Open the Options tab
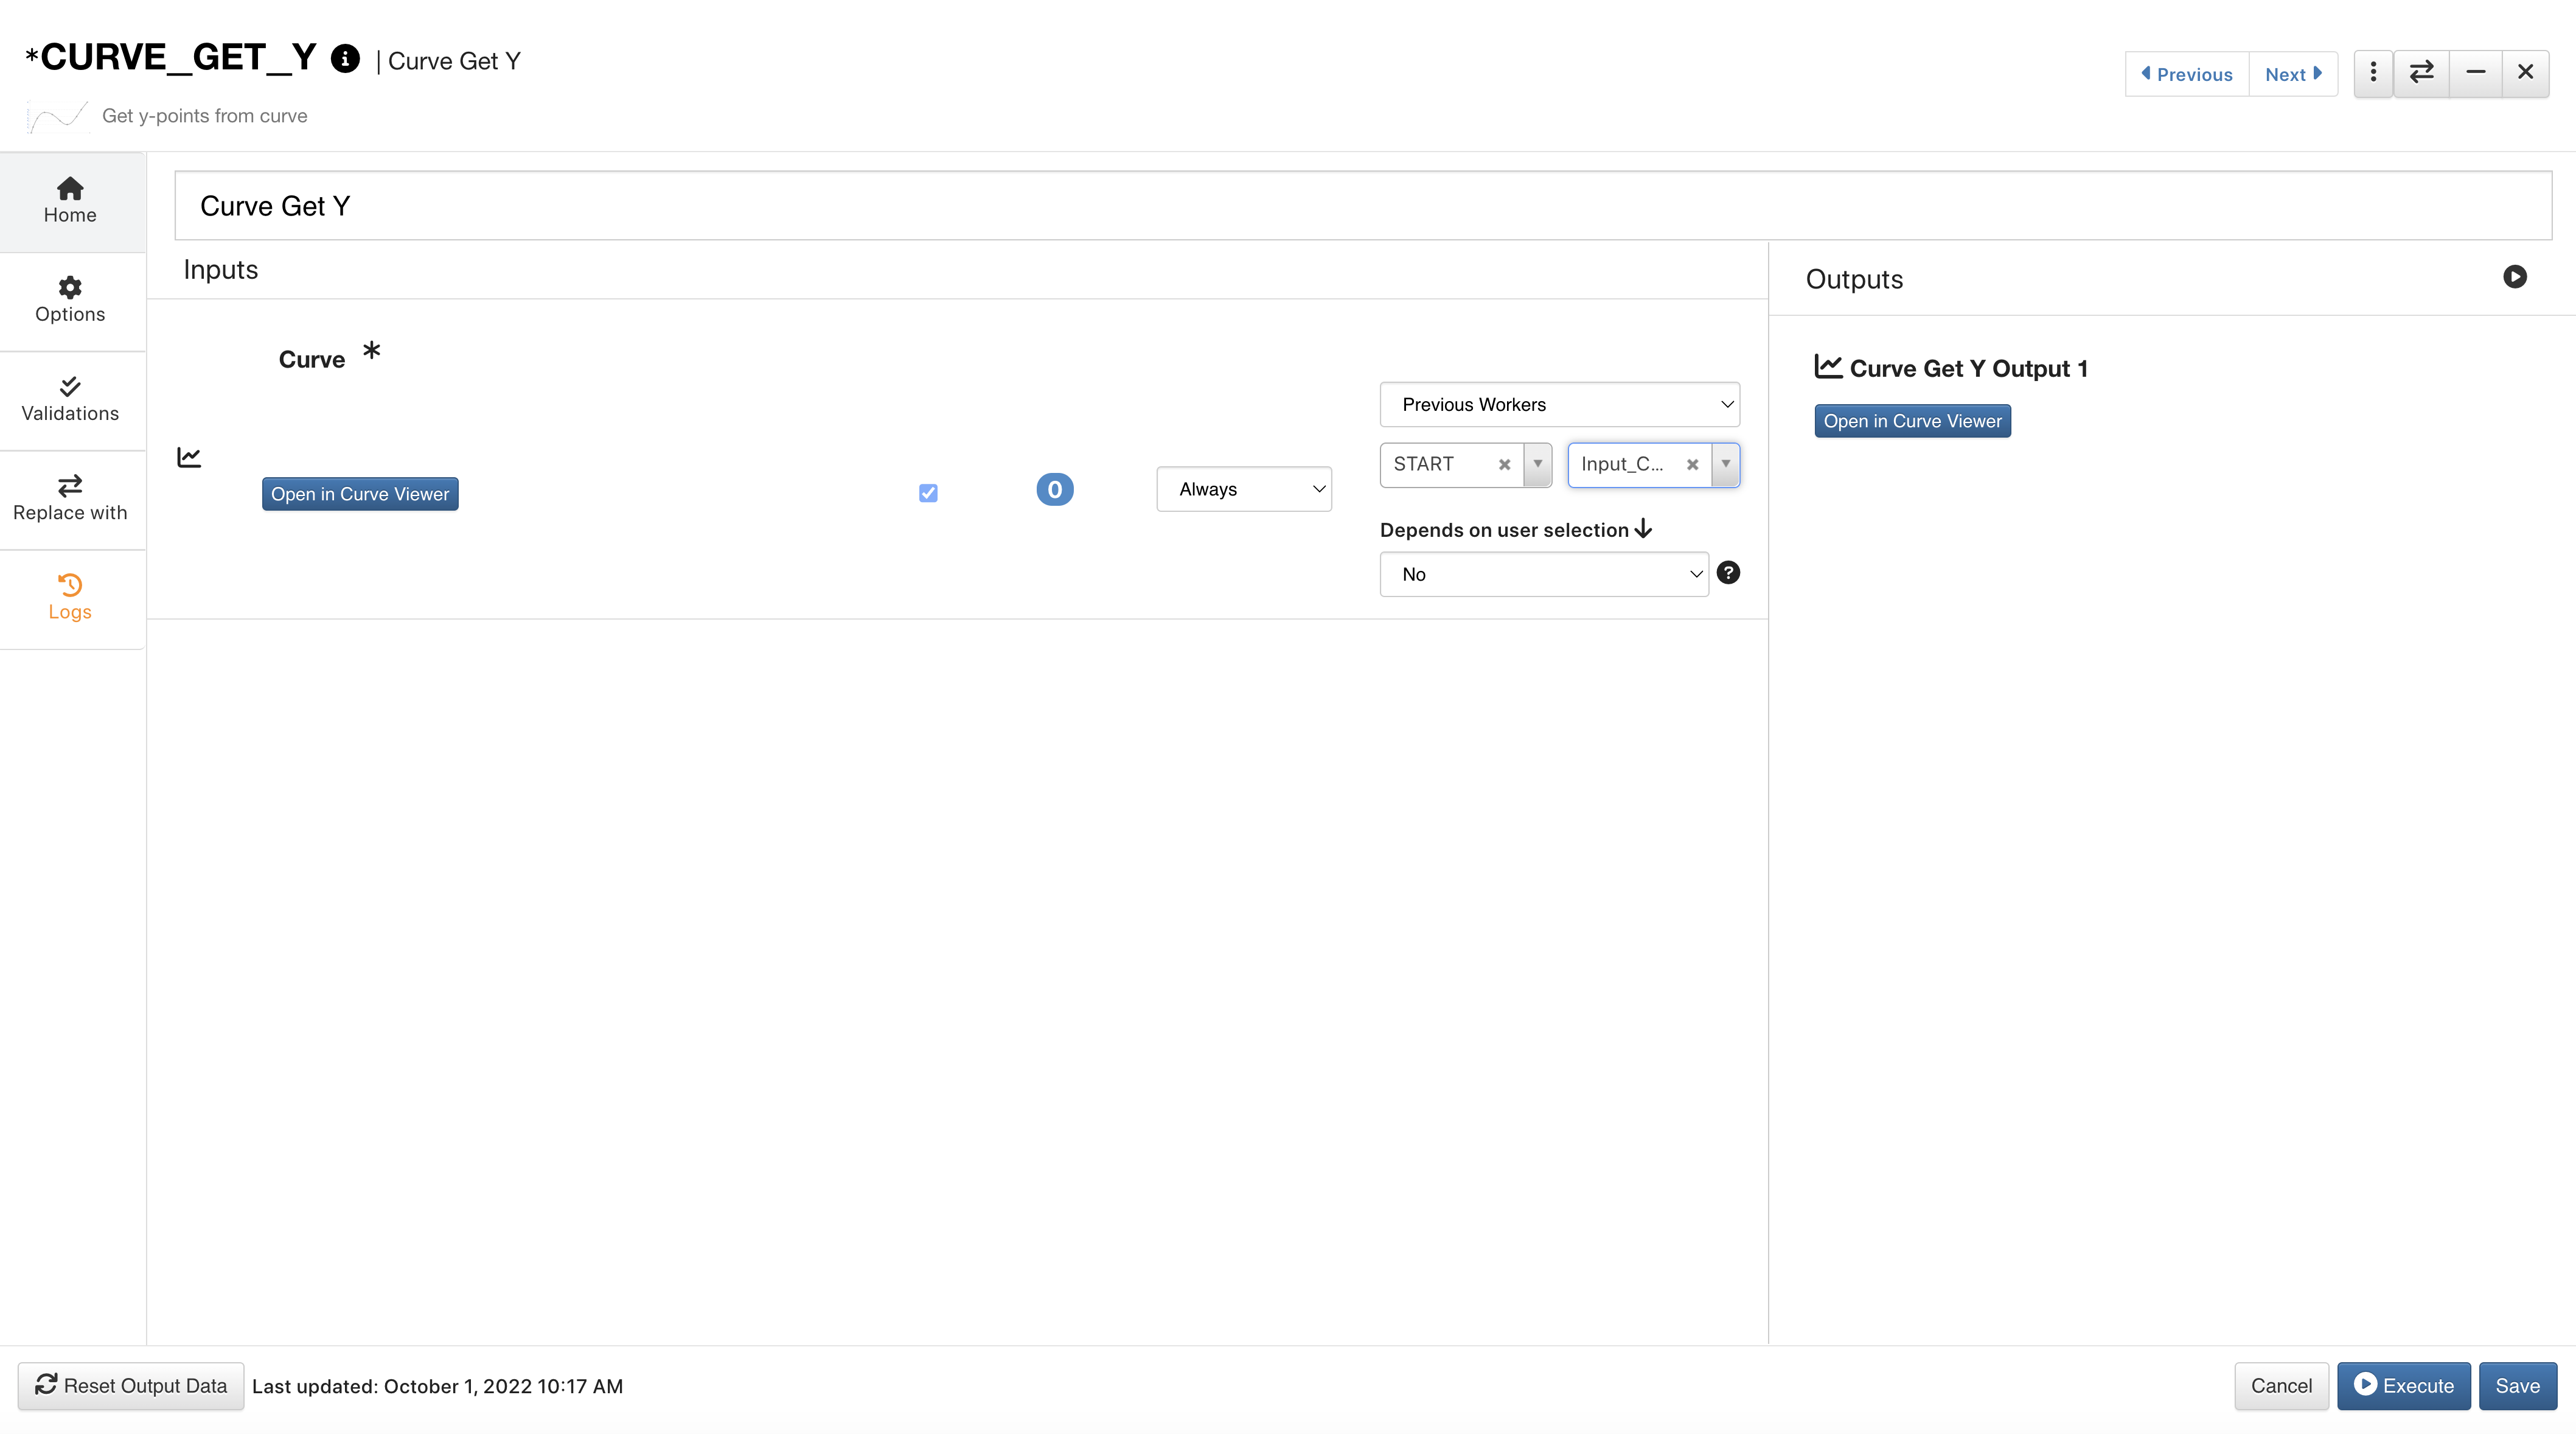This screenshot has width=2576, height=1434. point(70,300)
